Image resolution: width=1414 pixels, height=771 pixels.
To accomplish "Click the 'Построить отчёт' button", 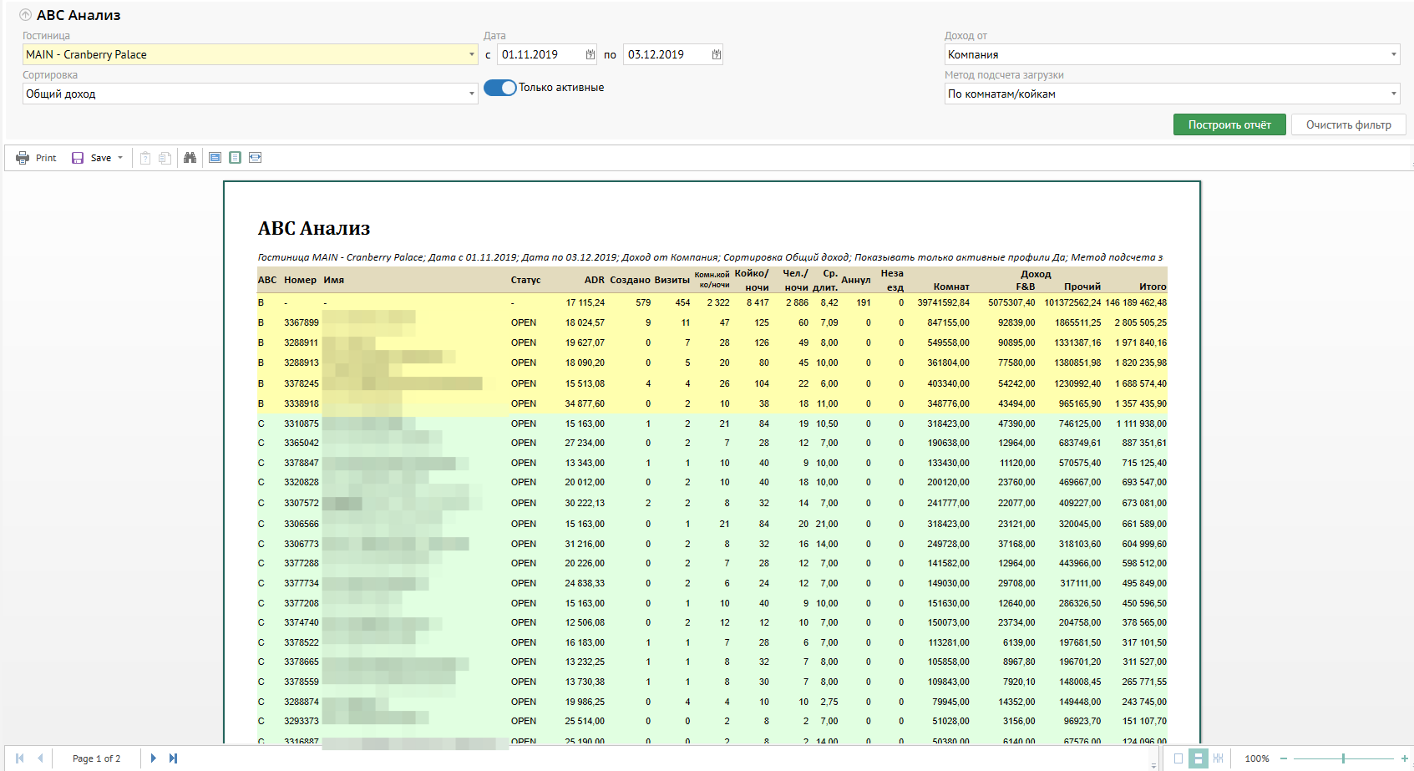I will (1229, 124).
